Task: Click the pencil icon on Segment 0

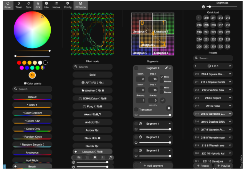Action: (166, 68)
